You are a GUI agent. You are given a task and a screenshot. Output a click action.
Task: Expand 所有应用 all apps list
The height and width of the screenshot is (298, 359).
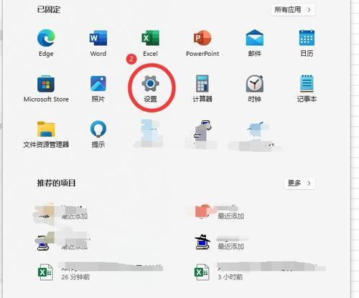pos(293,10)
